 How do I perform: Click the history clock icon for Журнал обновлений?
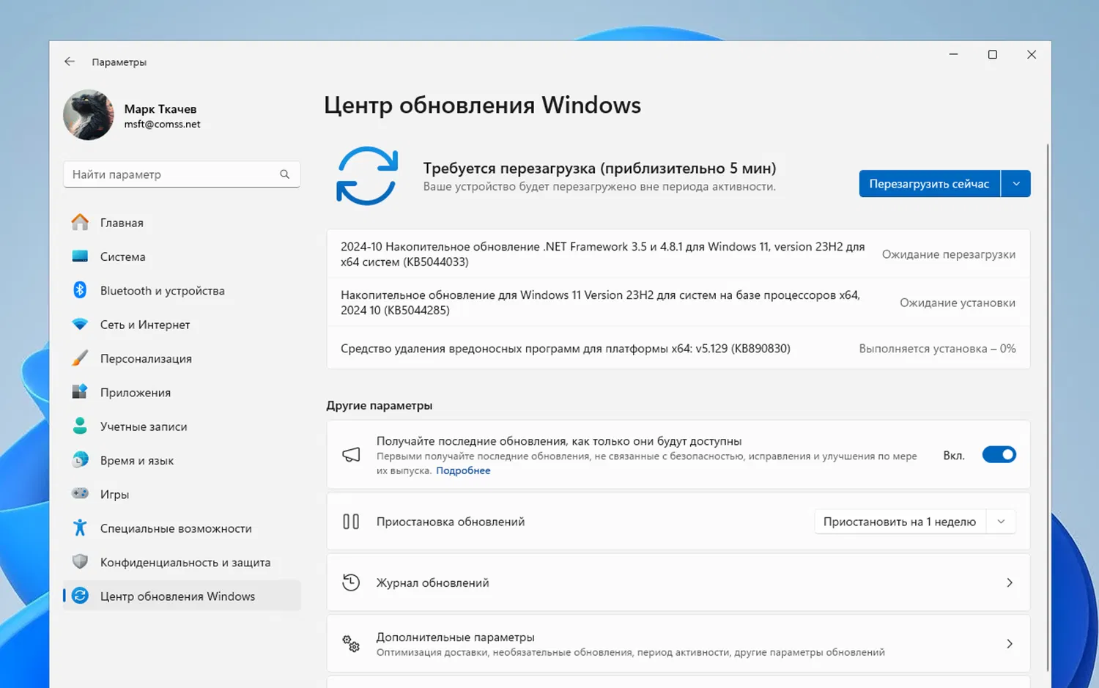click(x=351, y=582)
